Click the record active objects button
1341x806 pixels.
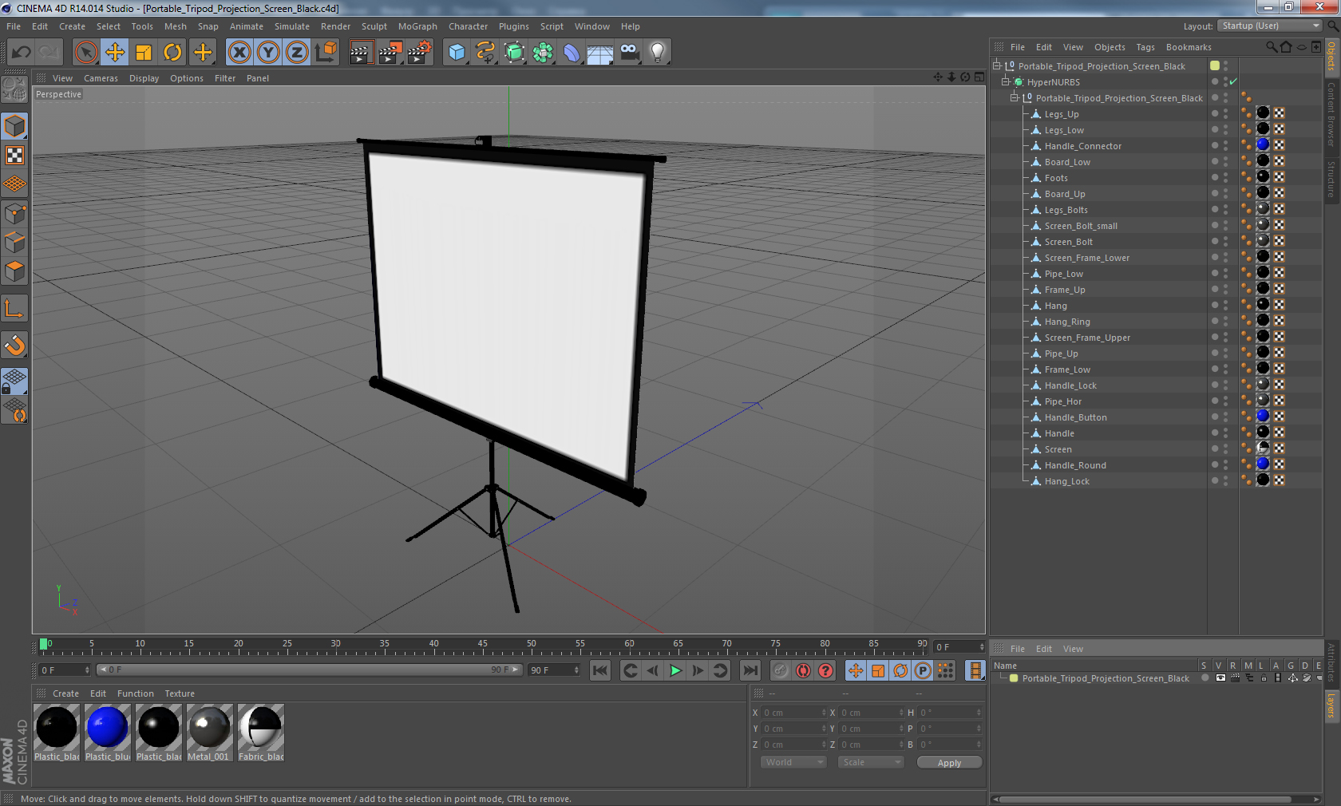tap(781, 670)
